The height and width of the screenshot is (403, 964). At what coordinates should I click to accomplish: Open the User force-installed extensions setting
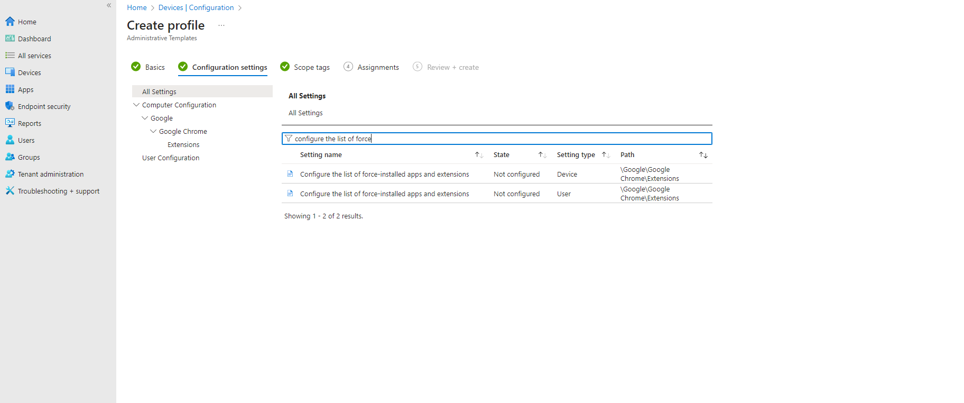pyautogui.click(x=385, y=194)
